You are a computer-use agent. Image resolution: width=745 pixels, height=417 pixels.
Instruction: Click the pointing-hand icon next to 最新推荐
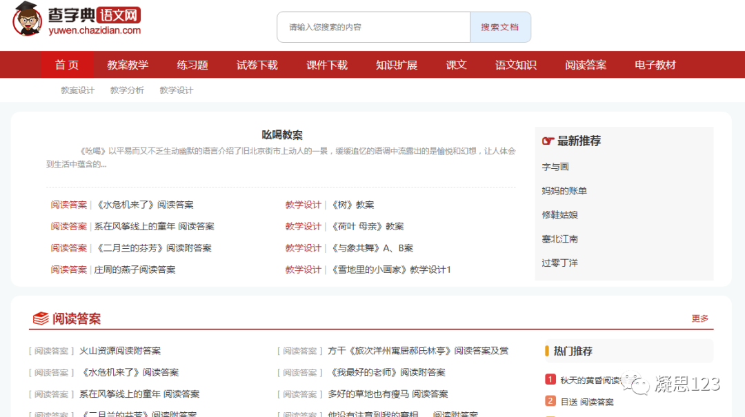click(548, 141)
